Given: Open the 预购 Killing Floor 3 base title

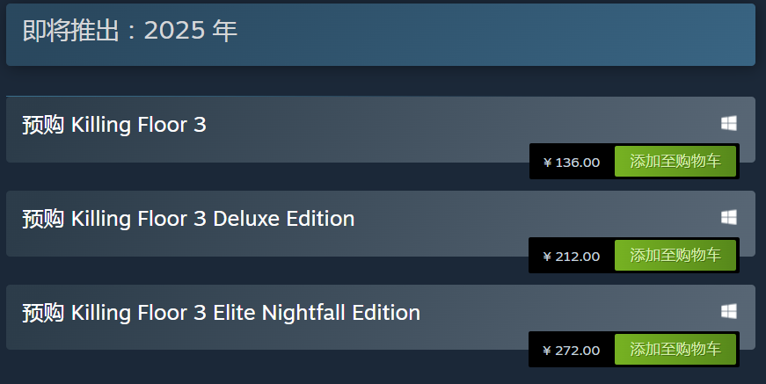Looking at the screenshot, I should [x=114, y=125].
